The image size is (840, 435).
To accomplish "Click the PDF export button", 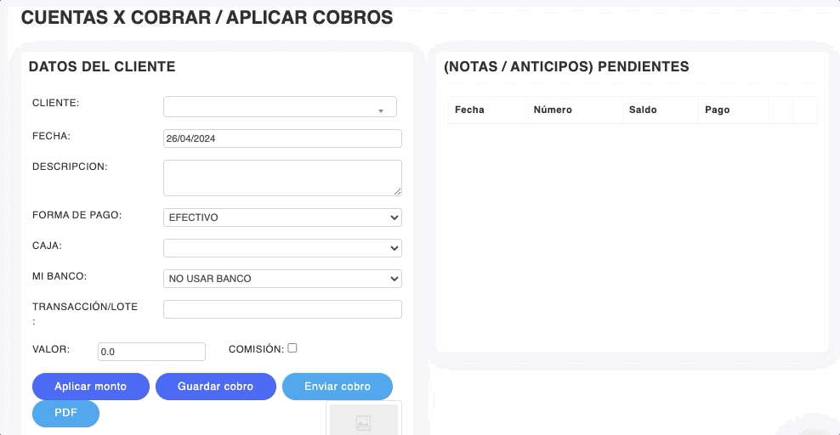I will 65,413.
